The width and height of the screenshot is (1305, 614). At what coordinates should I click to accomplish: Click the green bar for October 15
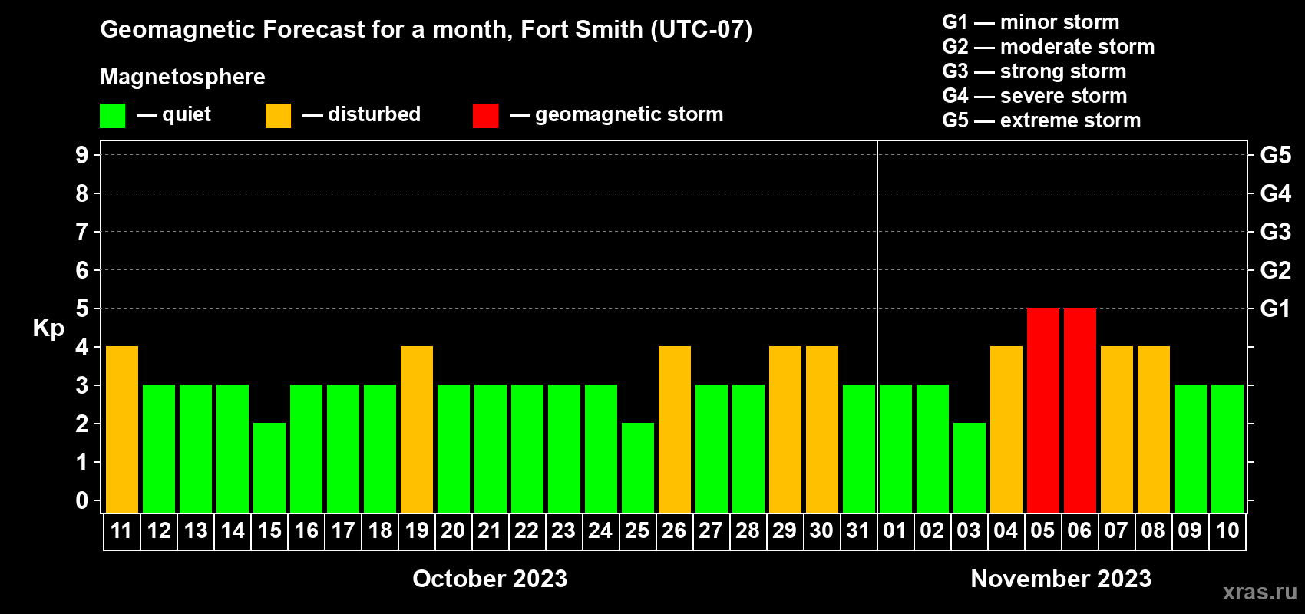click(269, 467)
